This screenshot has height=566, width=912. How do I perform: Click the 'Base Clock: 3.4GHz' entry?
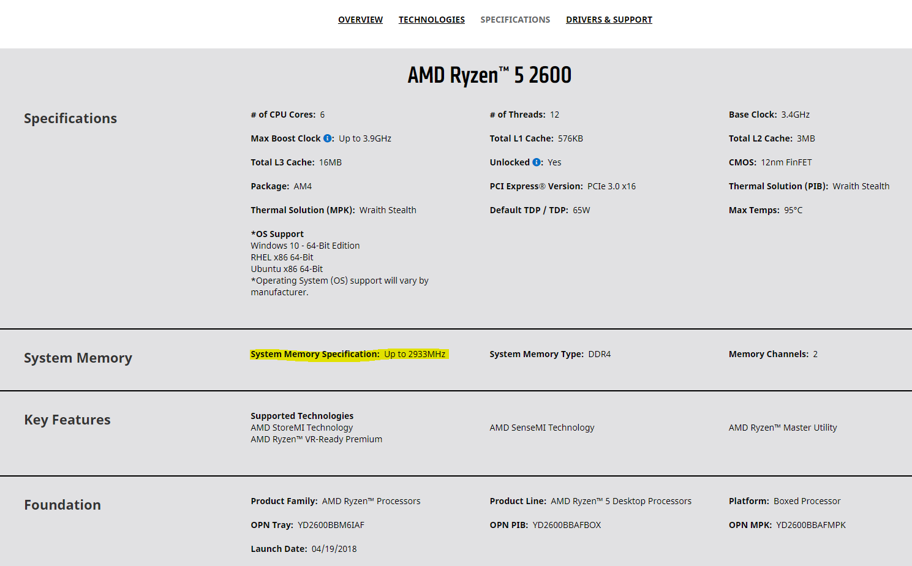point(769,115)
